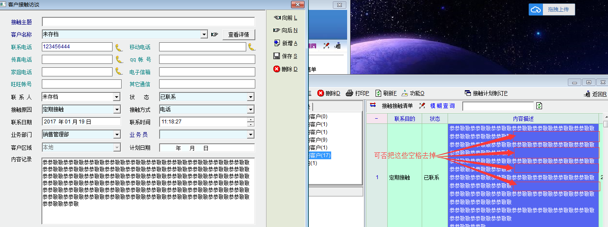
Task: Click phone icon beside 移动电话 field
Action: pos(252,47)
